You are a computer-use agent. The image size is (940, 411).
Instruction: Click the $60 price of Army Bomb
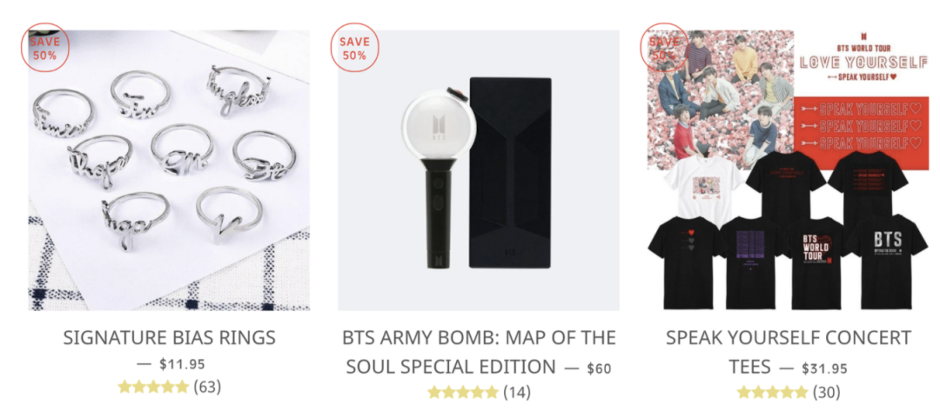point(600,368)
